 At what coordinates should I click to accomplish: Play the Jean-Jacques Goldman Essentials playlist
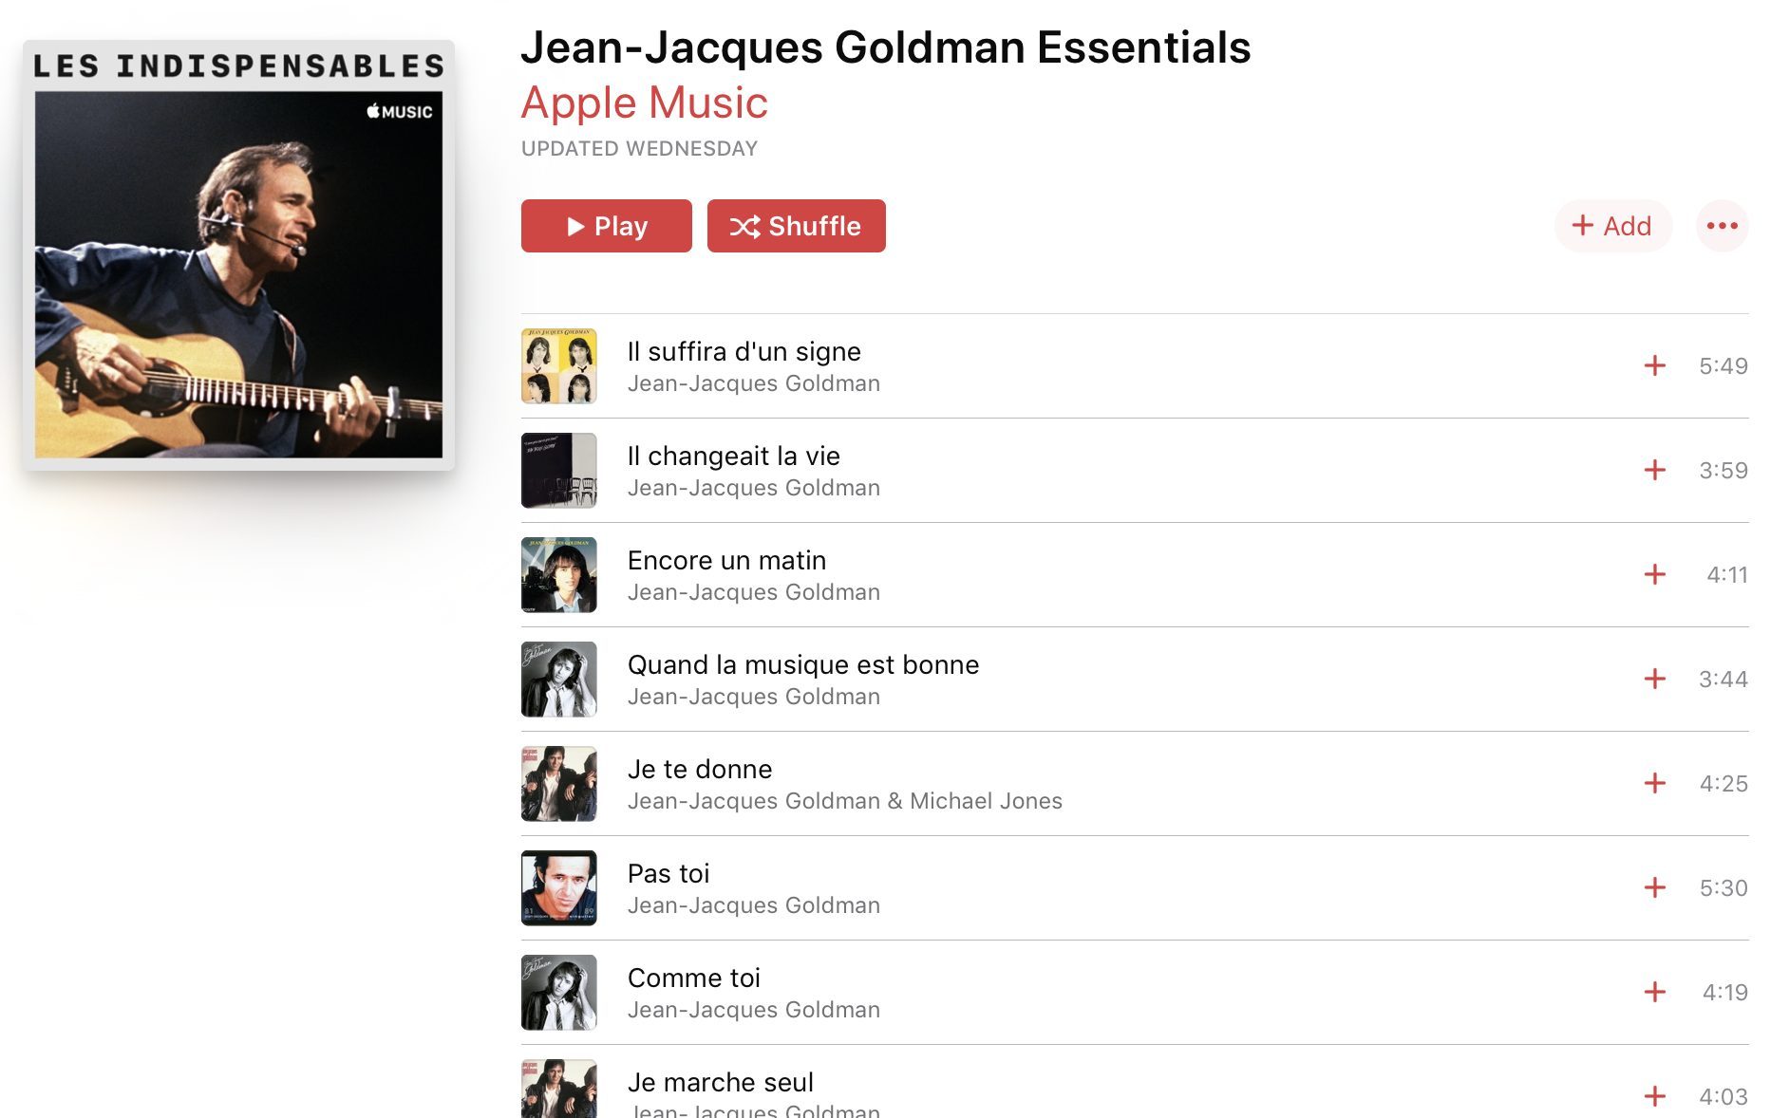point(606,226)
